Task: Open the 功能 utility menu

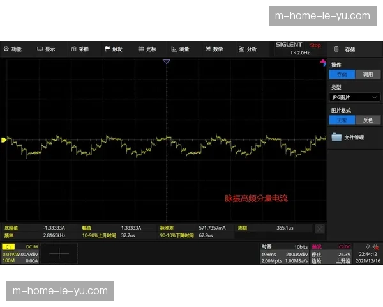Action: [x=13, y=49]
